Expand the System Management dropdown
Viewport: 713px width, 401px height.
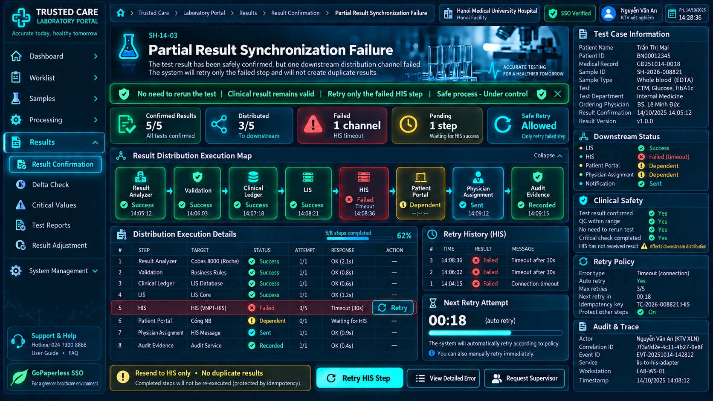coord(95,271)
